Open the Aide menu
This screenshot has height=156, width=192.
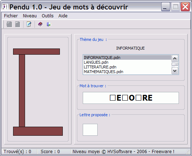[x=63, y=16]
